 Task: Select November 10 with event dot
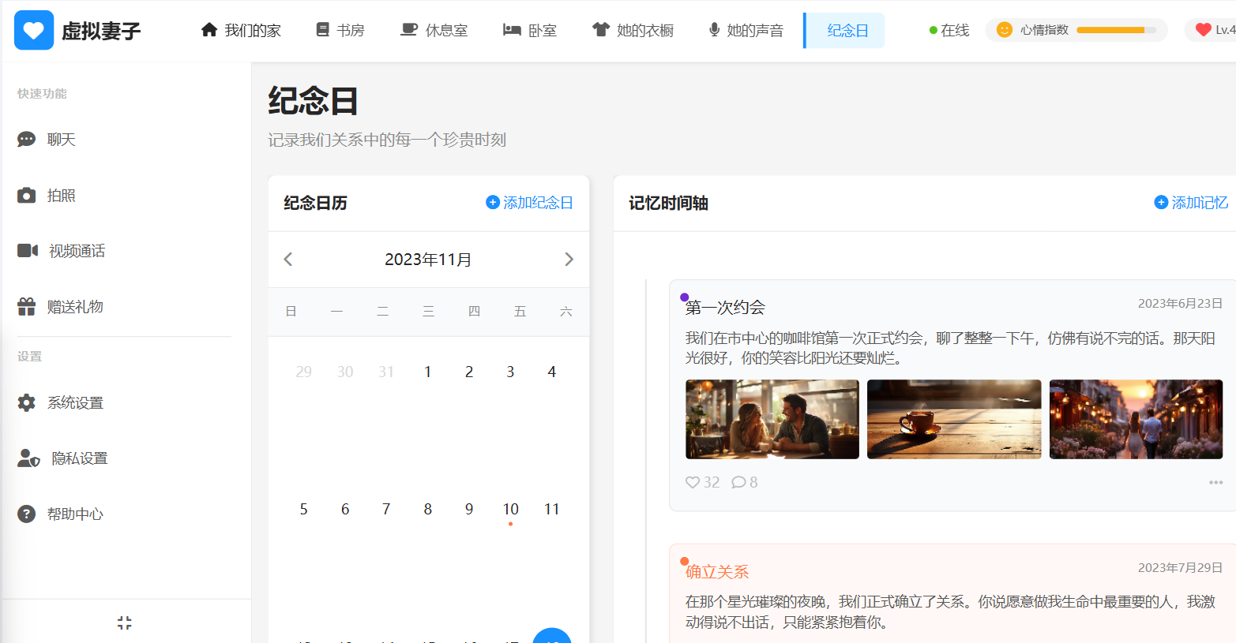pyautogui.click(x=510, y=510)
